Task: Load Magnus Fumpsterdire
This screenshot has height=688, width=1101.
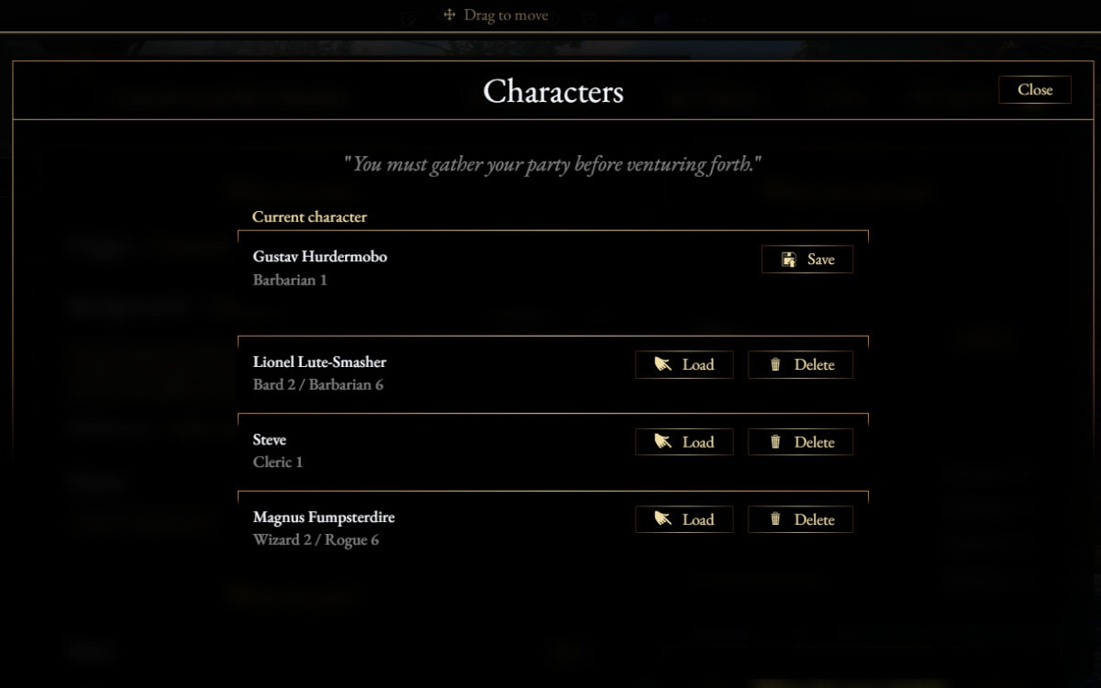Action: tap(684, 519)
